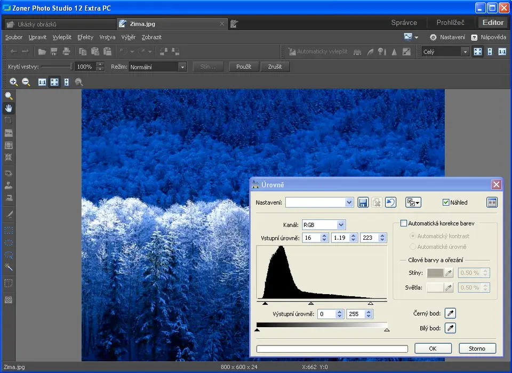
Task: Click the reset arrow icon in Úrovně dialog
Action: coord(390,202)
